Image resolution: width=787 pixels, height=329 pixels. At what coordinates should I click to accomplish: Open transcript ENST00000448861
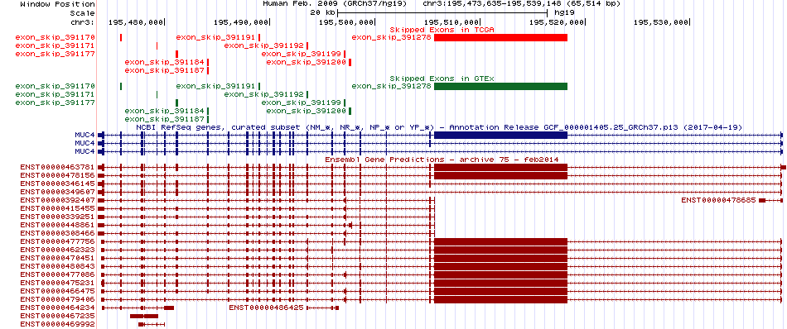(x=58, y=225)
